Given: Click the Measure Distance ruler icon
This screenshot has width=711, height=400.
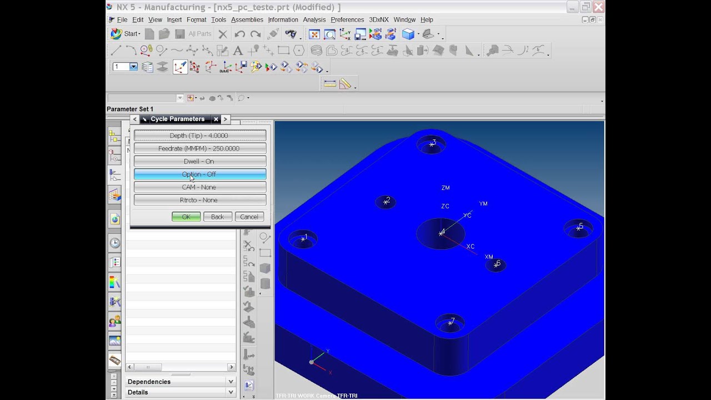Looking at the screenshot, I should click(x=330, y=84).
